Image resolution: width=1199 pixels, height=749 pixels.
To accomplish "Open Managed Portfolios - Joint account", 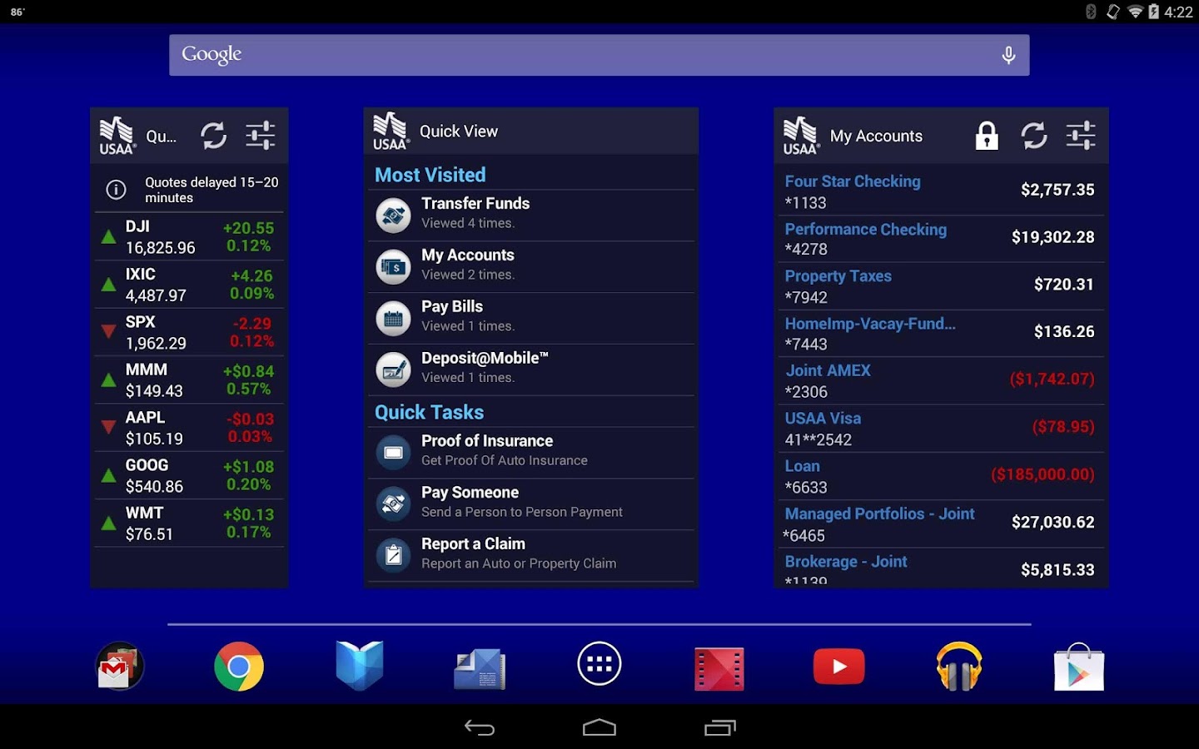I will [941, 523].
